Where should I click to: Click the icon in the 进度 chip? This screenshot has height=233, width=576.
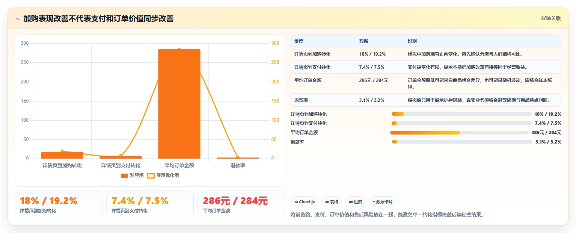(350, 202)
